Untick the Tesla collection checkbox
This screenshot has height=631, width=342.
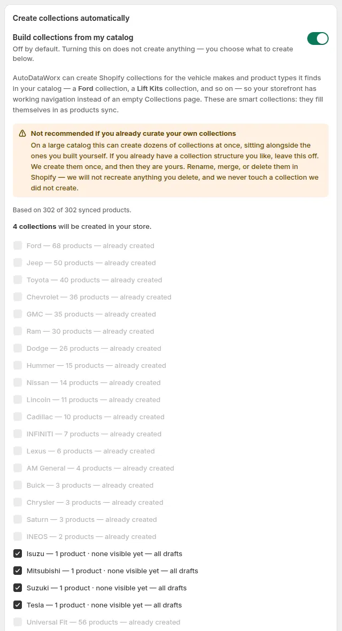click(x=18, y=605)
